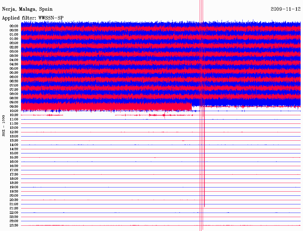Click the SHZ - 1000 axis label

(x=4, y=126)
